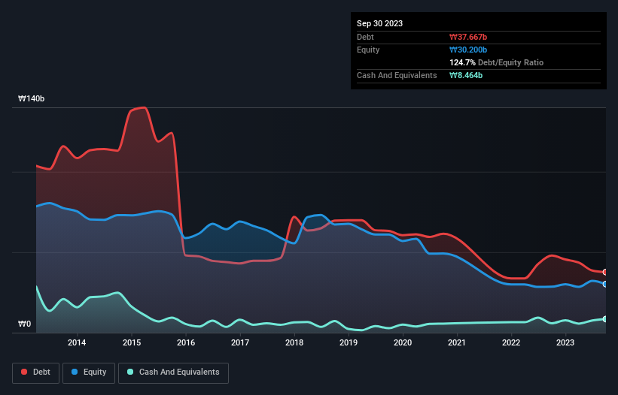The width and height of the screenshot is (618, 395).
Task: Click the 2022 x-axis label
Action: coord(511,342)
